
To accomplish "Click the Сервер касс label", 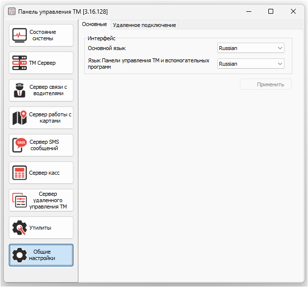I will (x=44, y=173).
